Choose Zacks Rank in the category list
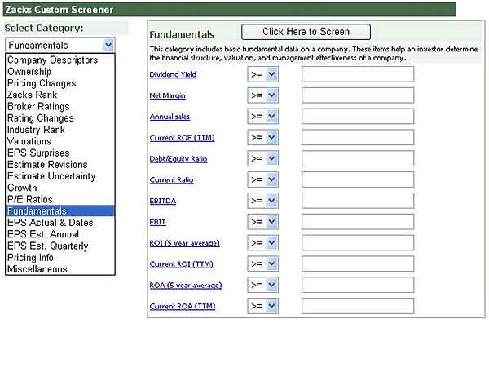Screen dimensions: 489x372 point(32,95)
